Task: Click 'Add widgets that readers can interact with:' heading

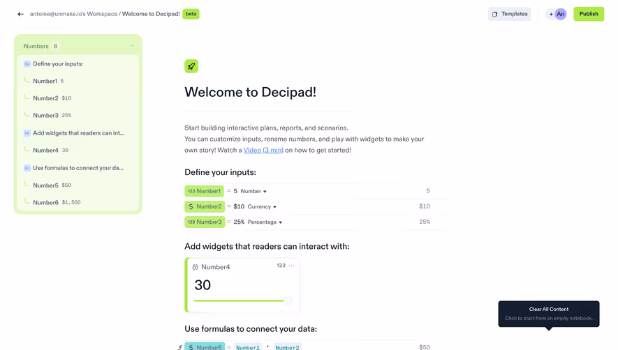Action: (267, 246)
